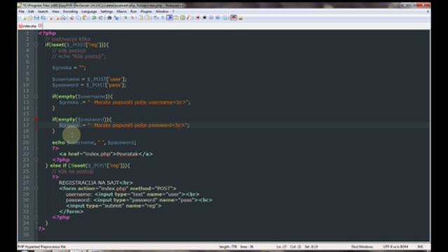Click the Print toolbar icon
The image size is (448, 252).
point(64,17)
